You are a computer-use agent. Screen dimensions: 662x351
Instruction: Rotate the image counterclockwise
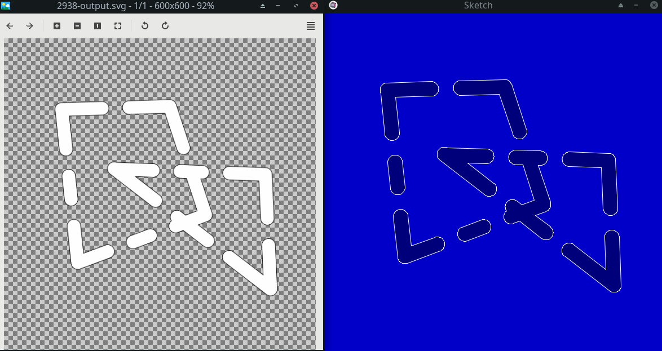pyautogui.click(x=145, y=26)
